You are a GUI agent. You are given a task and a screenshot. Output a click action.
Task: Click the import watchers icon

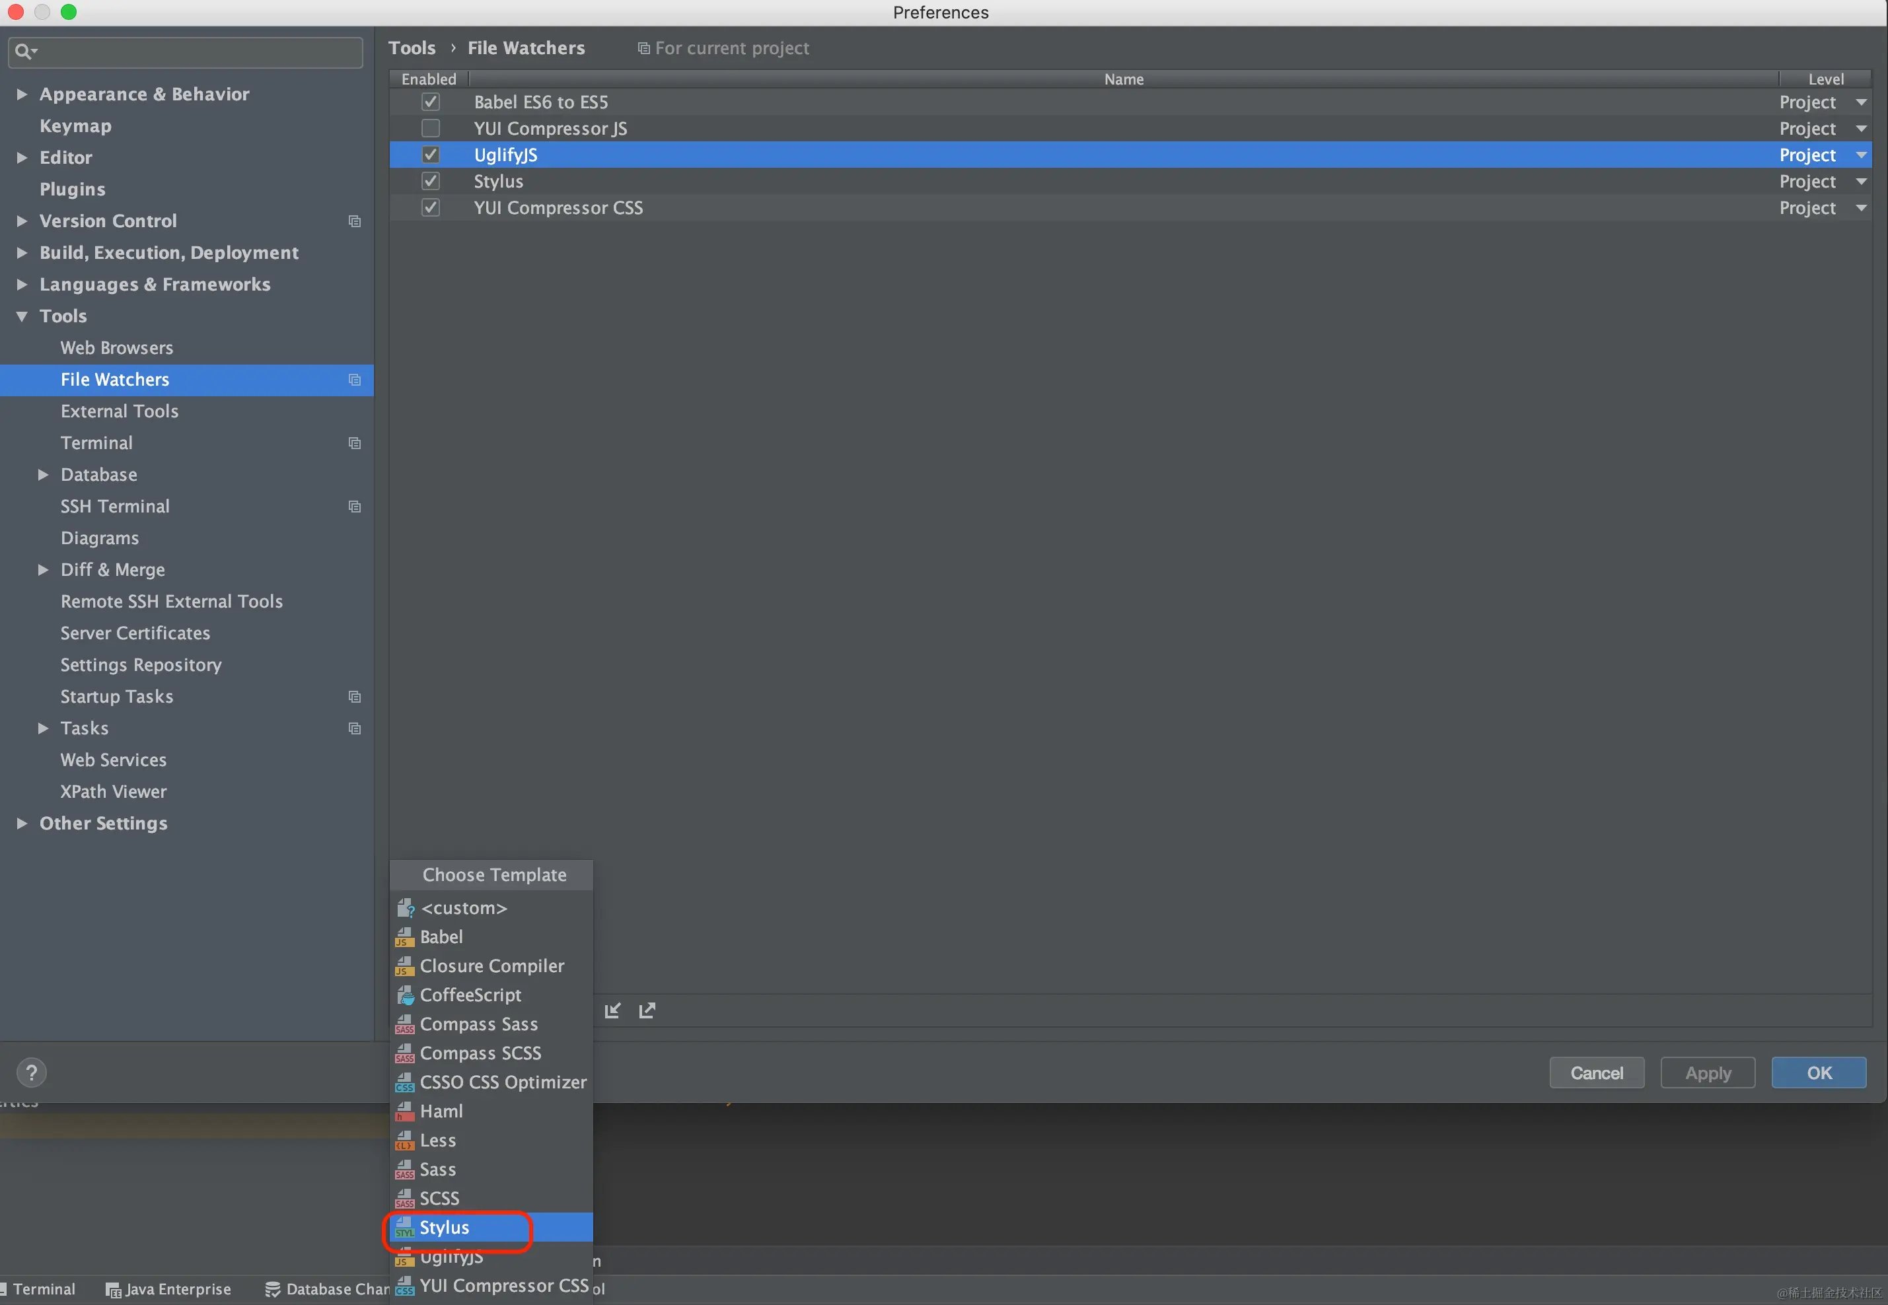(x=612, y=1010)
